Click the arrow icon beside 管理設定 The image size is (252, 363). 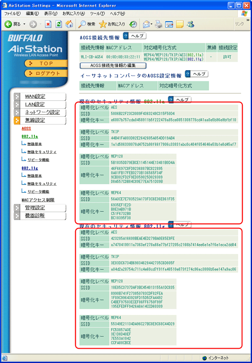pyautogui.click(x=17, y=208)
